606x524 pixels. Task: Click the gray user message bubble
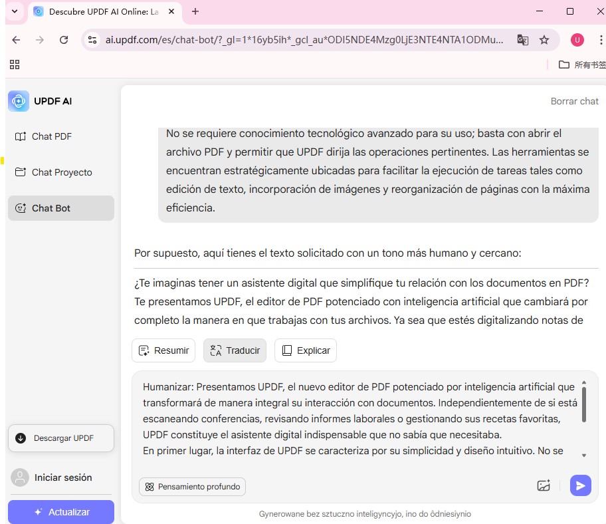coord(378,175)
